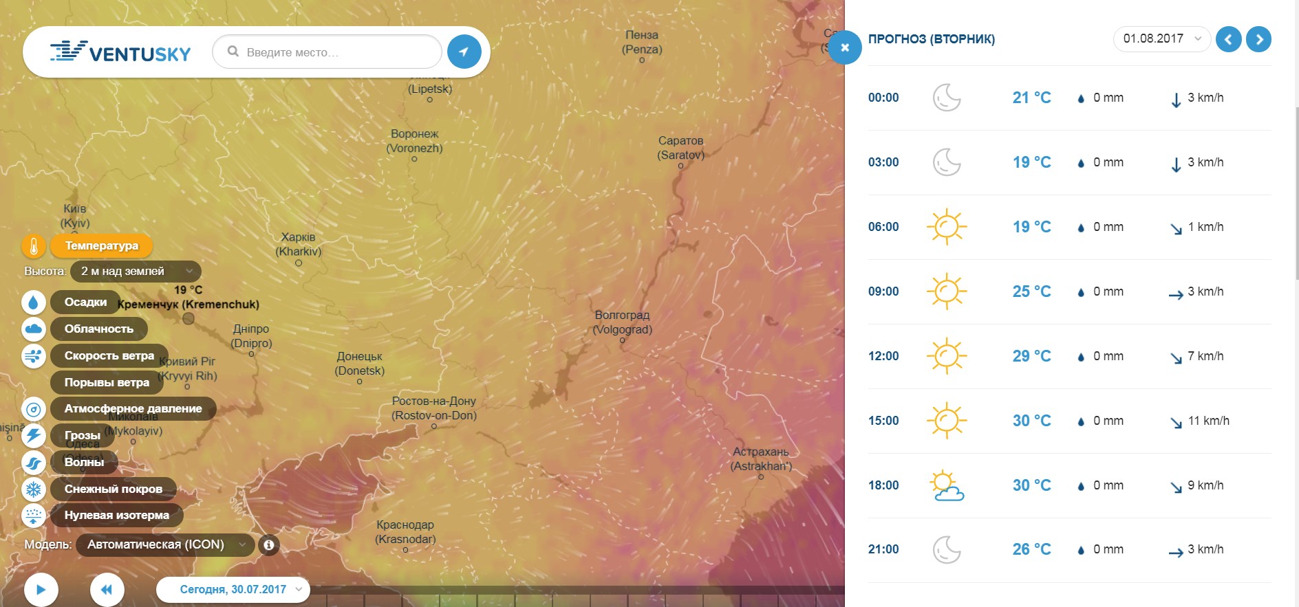Click the temperature thermometer icon
1299x607 pixels.
point(33,245)
